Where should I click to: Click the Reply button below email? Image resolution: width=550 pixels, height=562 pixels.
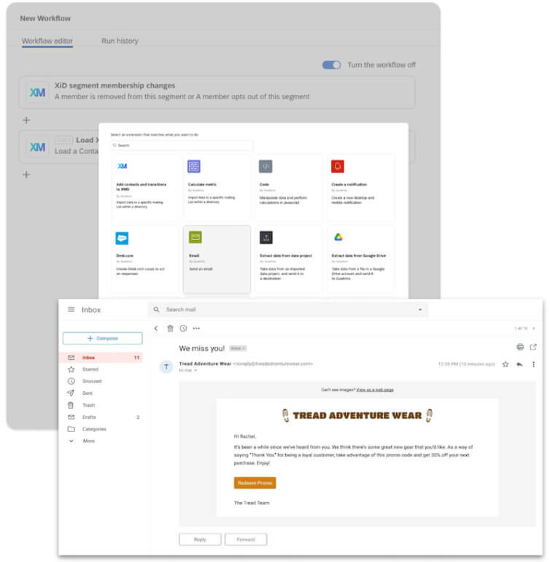tap(200, 539)
